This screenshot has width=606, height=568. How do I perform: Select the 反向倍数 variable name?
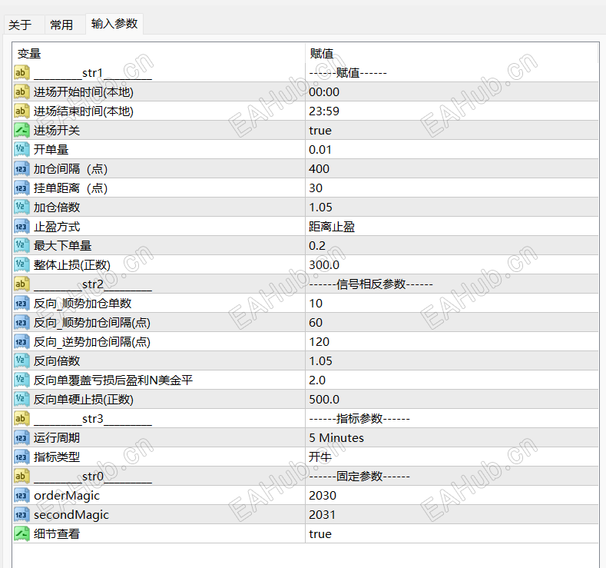point(57,360)
